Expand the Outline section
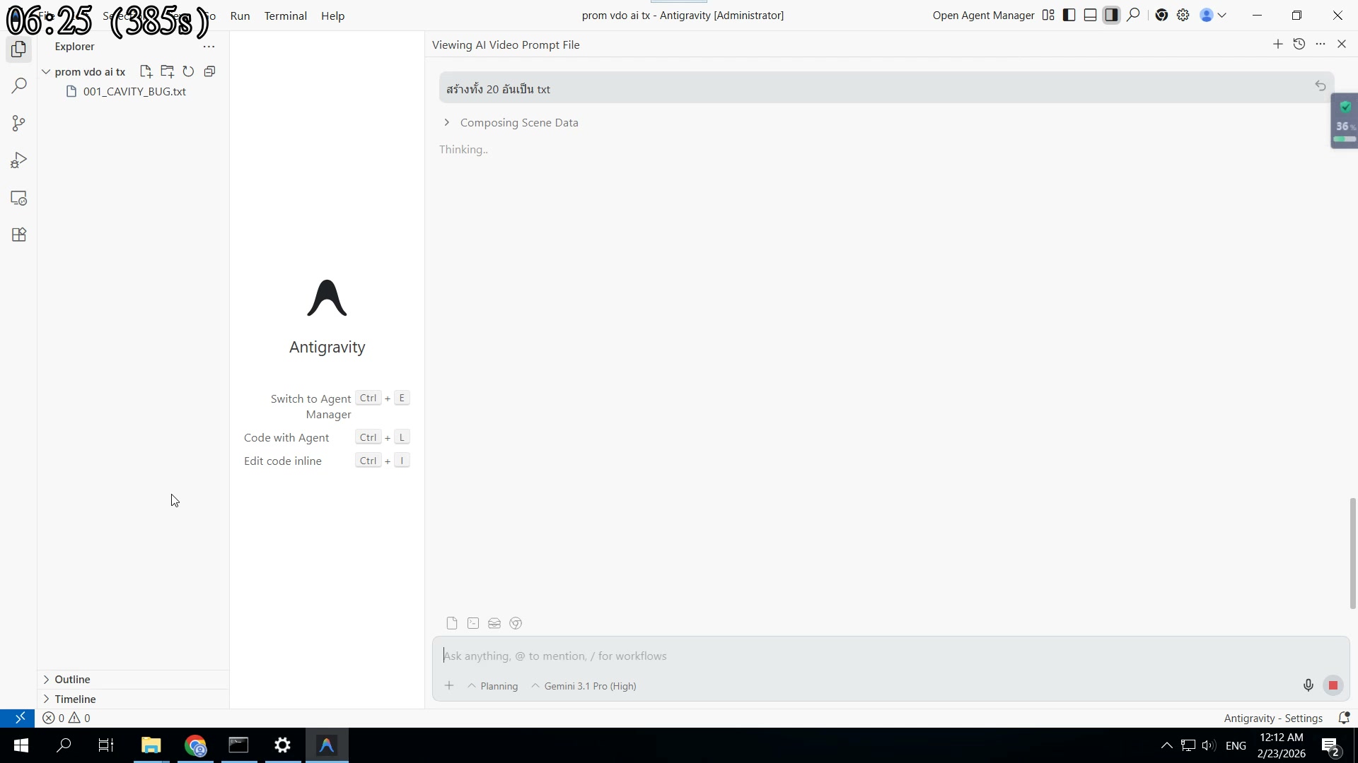This screenshot has width=1358, height=763. point(72,680)
